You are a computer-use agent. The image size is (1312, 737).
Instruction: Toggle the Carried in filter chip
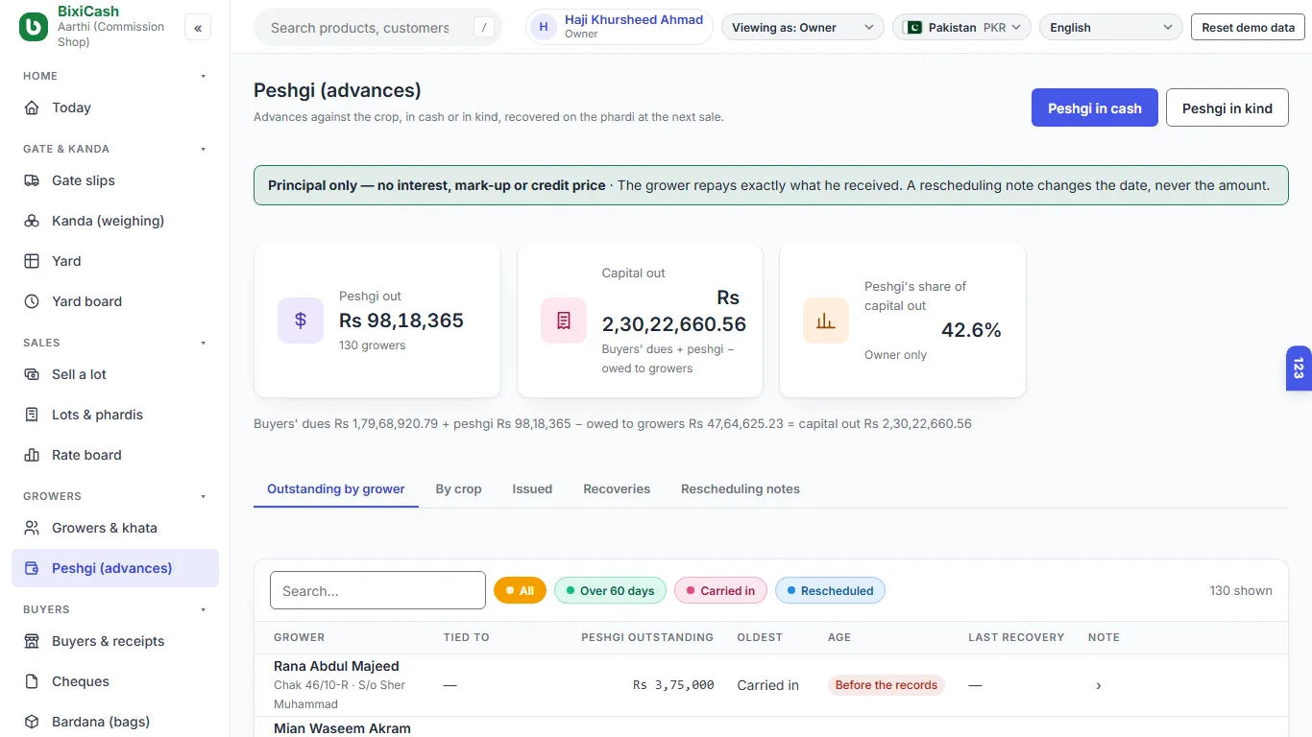pos(720,590)
